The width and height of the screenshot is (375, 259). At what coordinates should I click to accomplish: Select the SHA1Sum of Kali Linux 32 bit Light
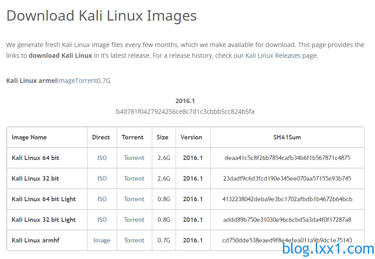[x=287, y=220]
